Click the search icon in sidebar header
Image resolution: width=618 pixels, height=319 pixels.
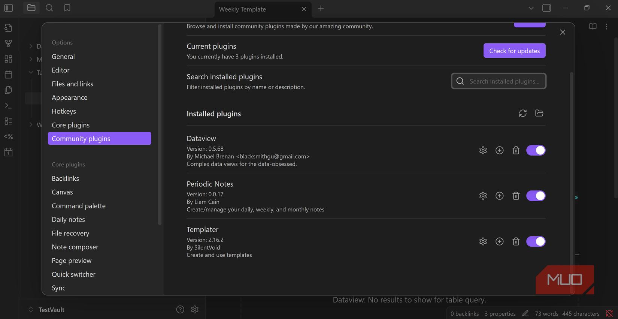[x=49, y=8]
